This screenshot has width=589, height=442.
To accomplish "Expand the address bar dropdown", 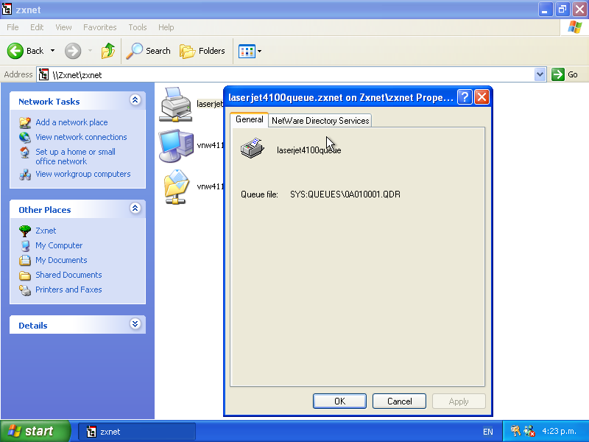I will [x=540, y=75].
